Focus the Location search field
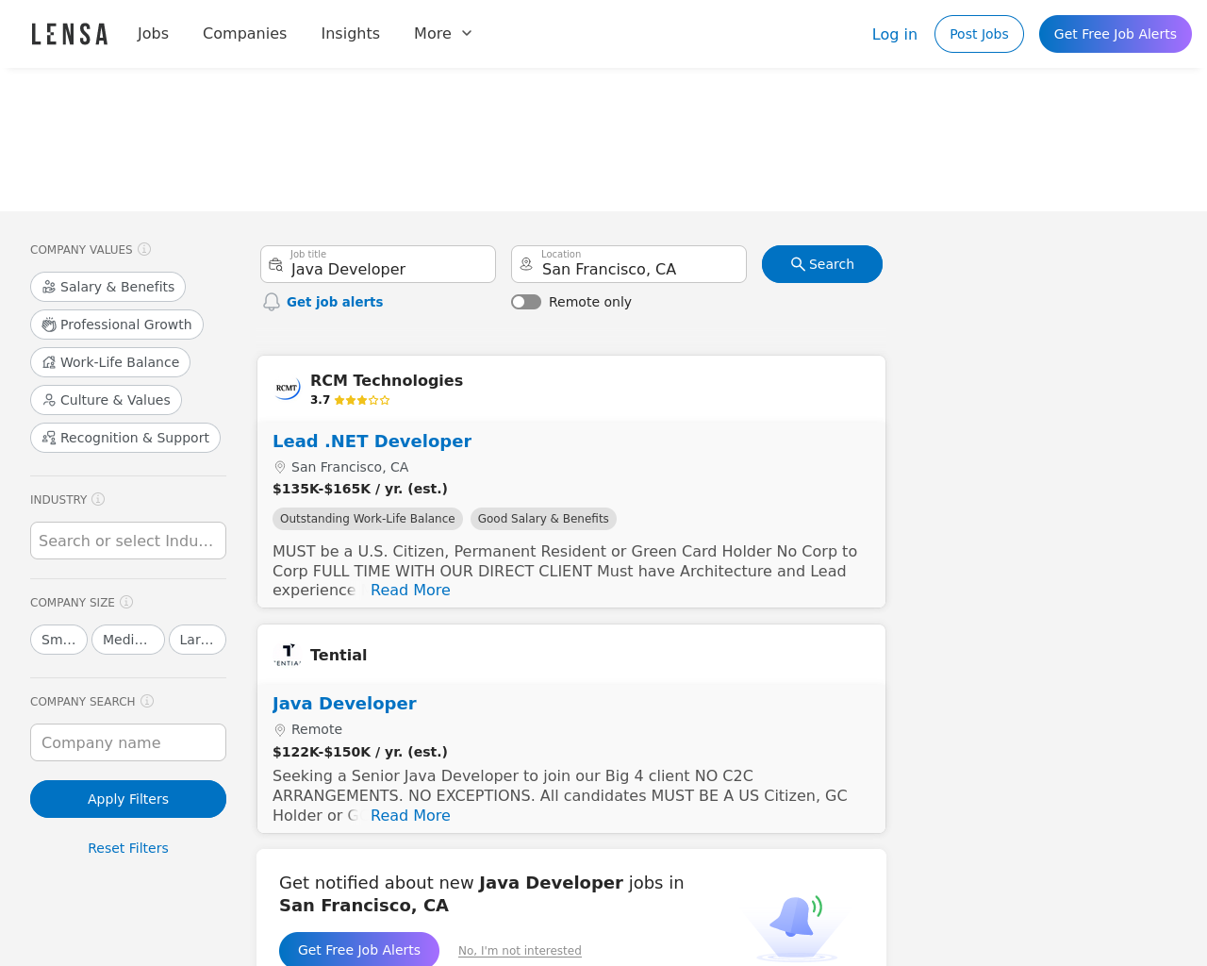This screenshot has width=1207, height=966. (x=629, y=264)
